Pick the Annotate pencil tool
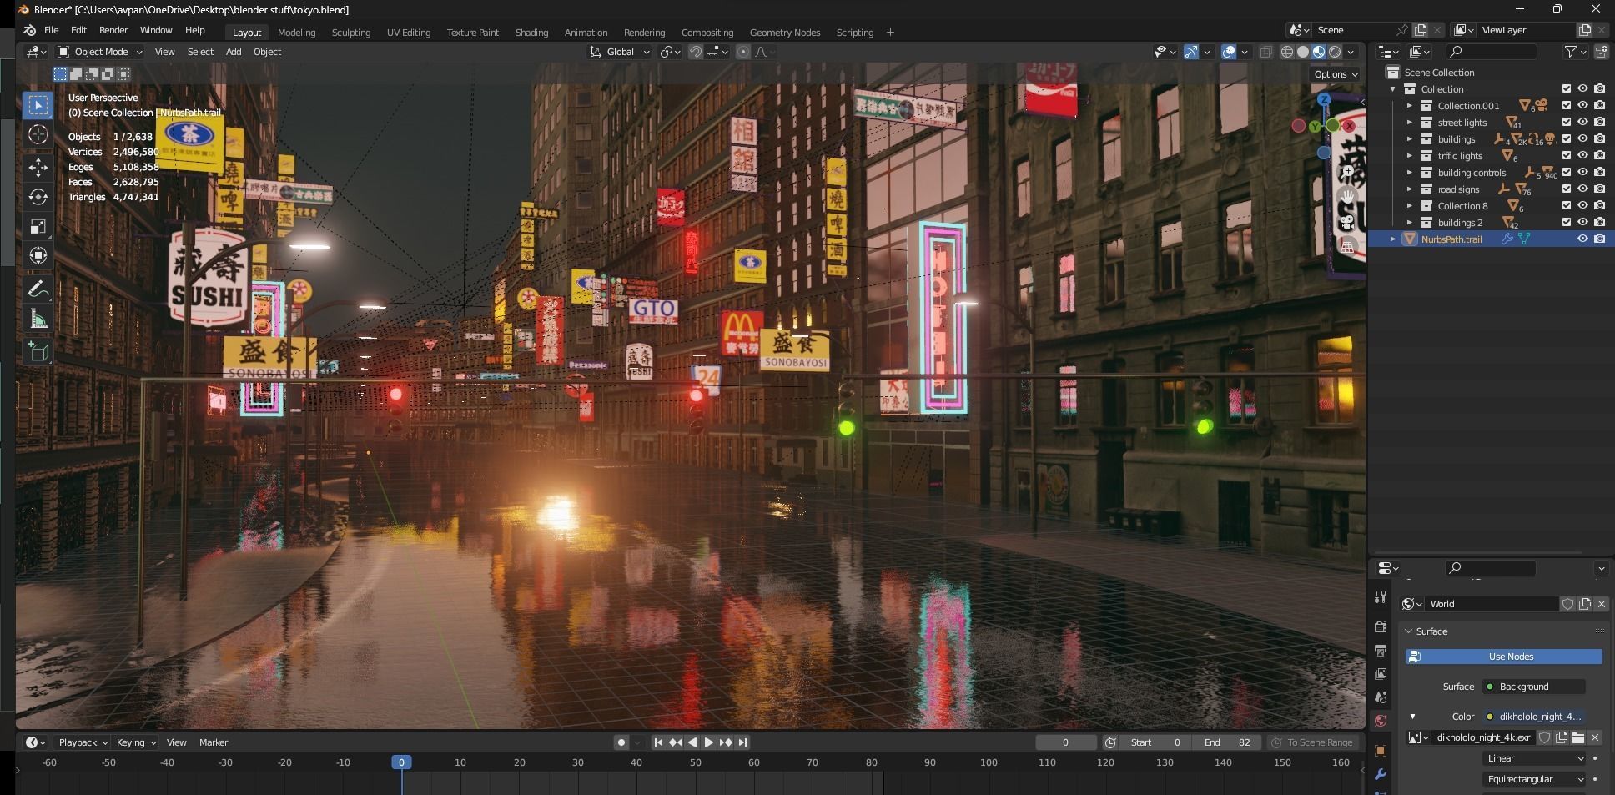Viewport: 1615px width, 795px height. (x=38, y=289)
